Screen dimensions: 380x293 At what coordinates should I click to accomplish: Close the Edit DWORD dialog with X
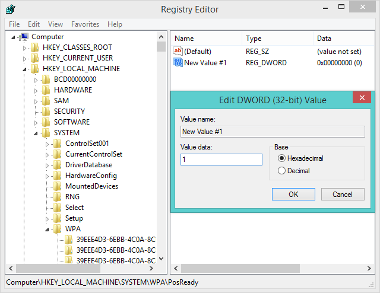(362, 97)
